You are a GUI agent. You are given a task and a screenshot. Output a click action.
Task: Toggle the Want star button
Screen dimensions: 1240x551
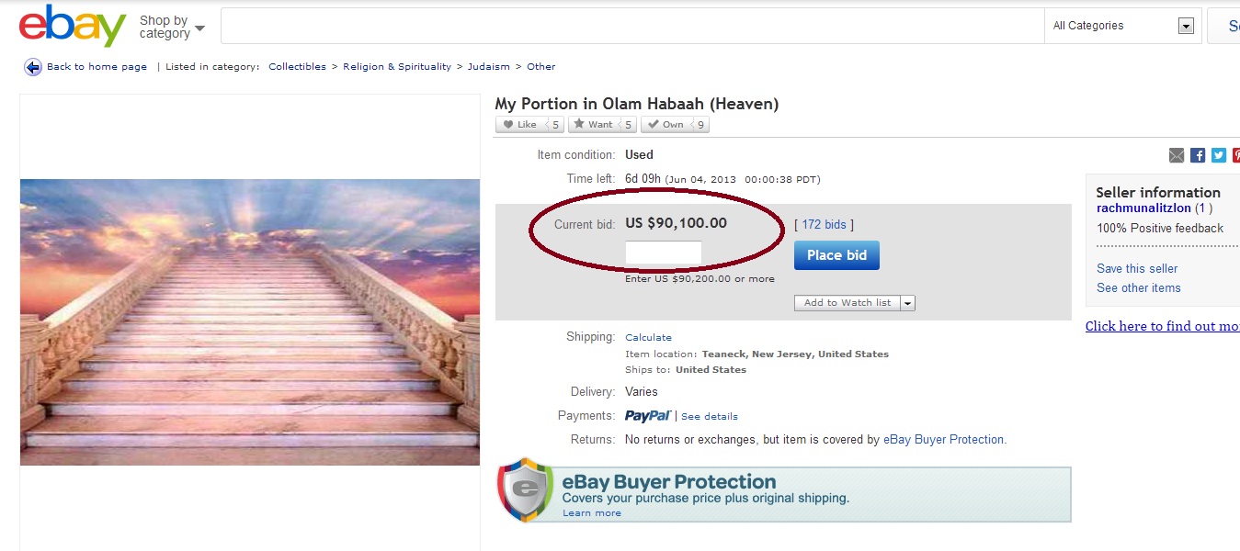pos(593,125)
